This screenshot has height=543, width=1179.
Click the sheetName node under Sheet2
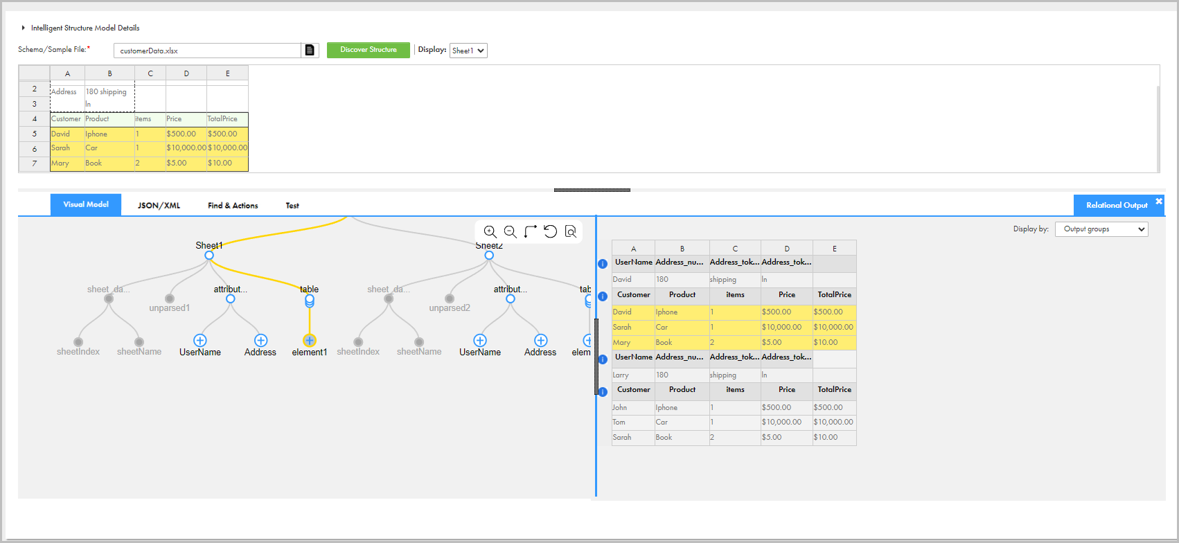coord(419,342)
